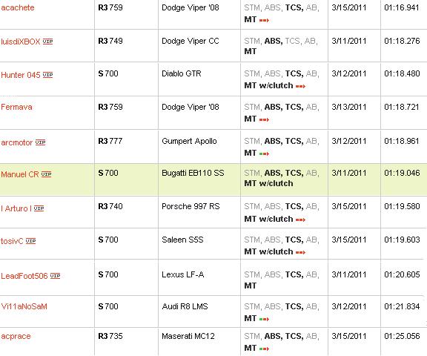This screenshot has width=427, height=356.
Task: Click the Gumpert Apollo car cell
Action: point(189,141)
